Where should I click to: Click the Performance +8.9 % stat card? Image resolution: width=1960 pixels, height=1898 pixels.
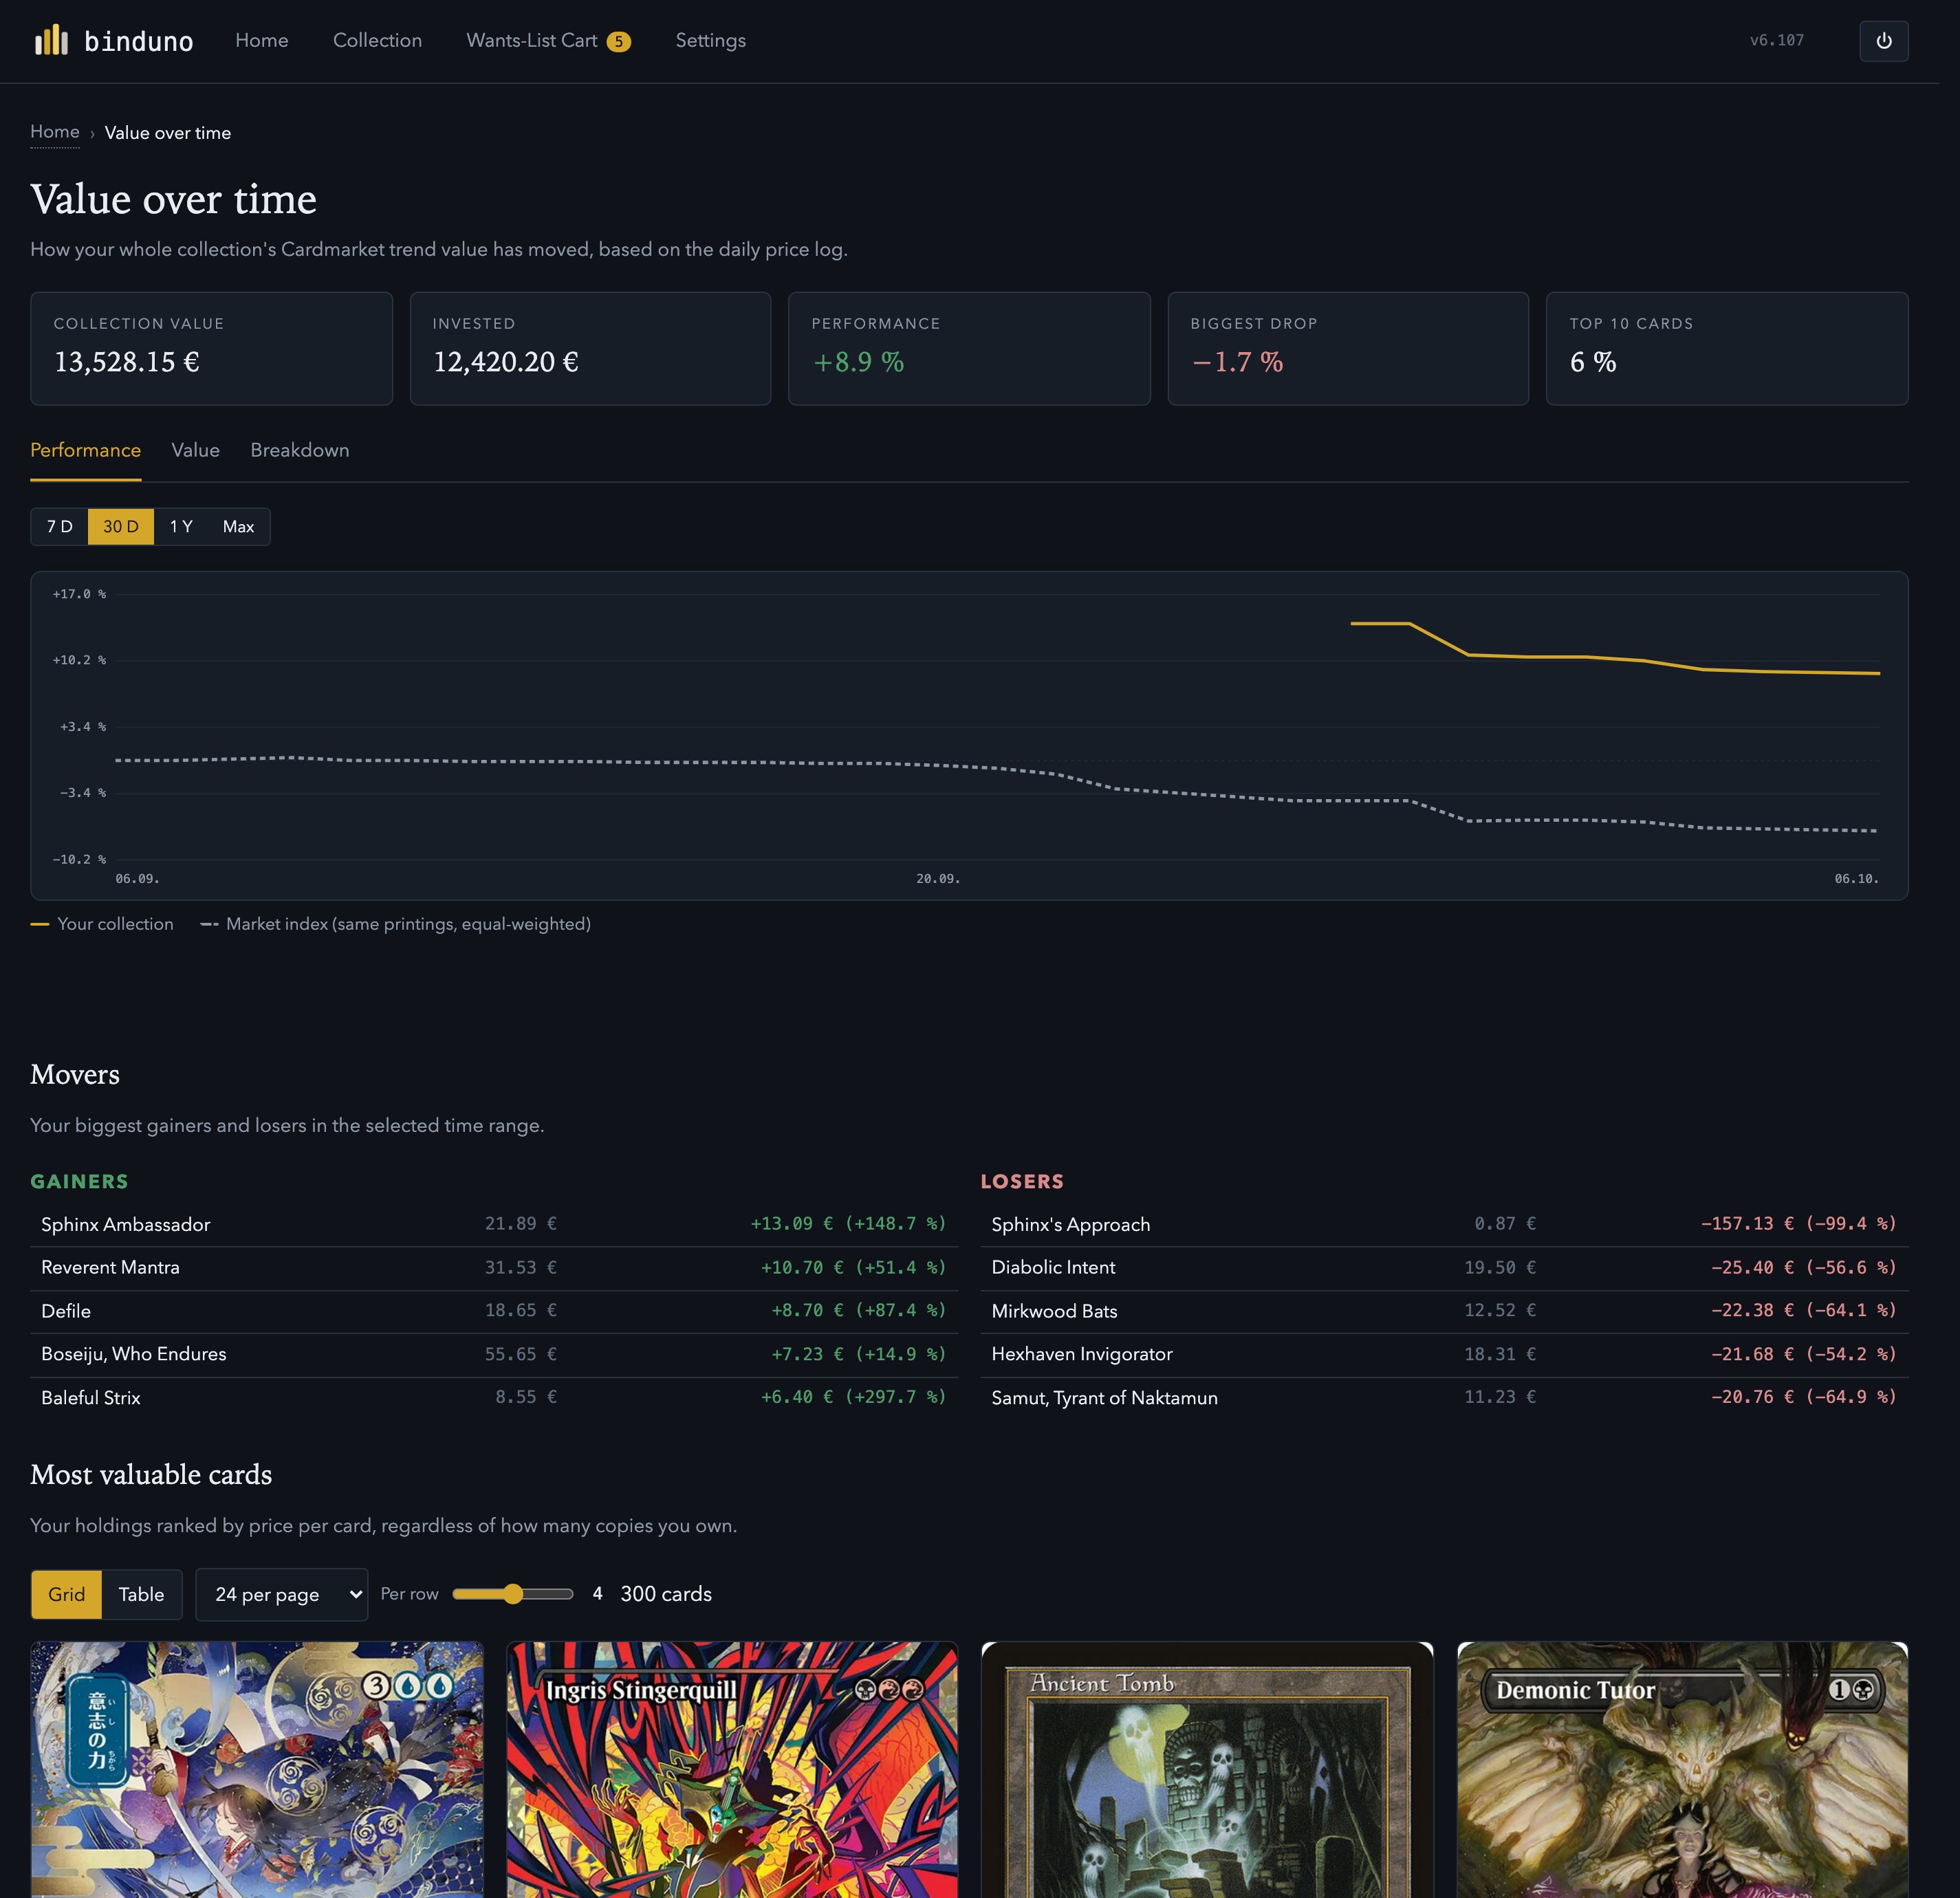[x=969, y=348]
